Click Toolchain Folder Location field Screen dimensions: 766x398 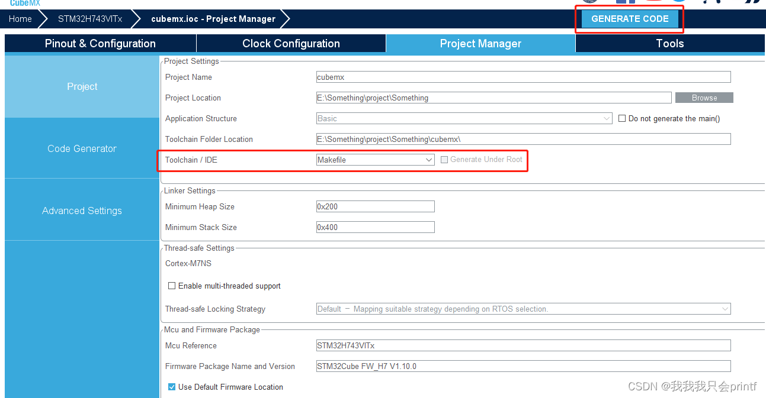click(x=523, y=139)
